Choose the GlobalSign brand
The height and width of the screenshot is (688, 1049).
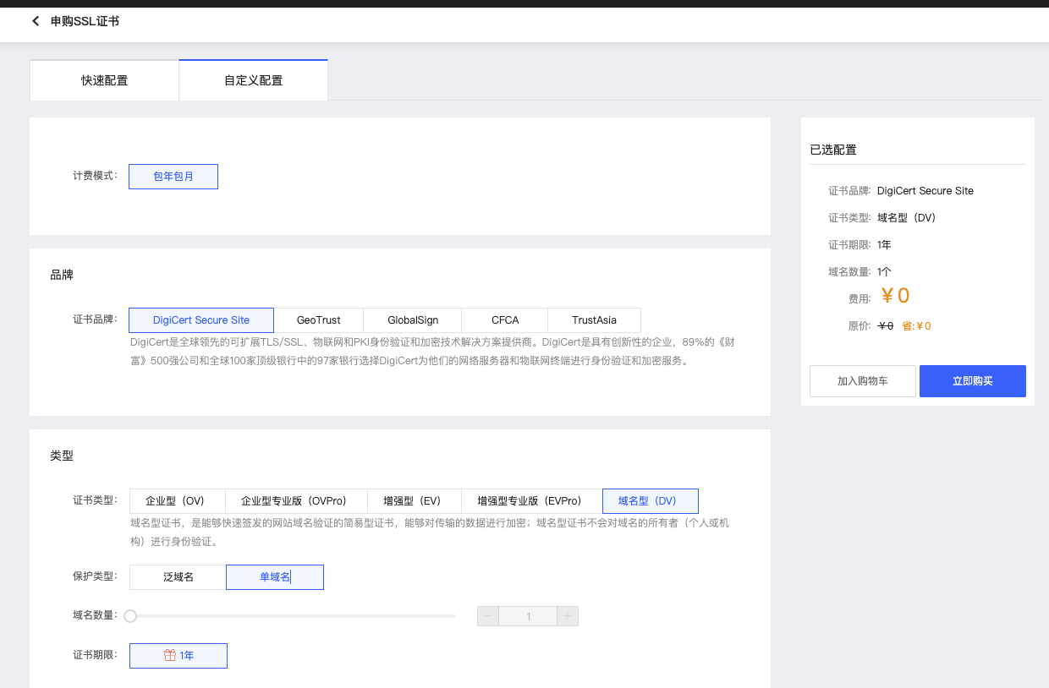413,320
